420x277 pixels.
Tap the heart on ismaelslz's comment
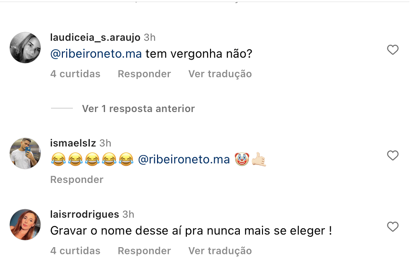pyautogui.click(x=393, y=156)
